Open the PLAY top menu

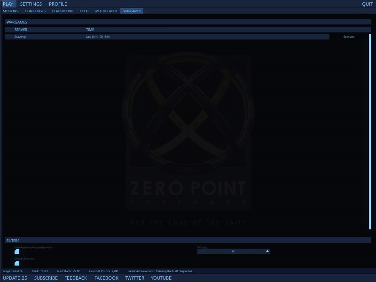point(8,4)
